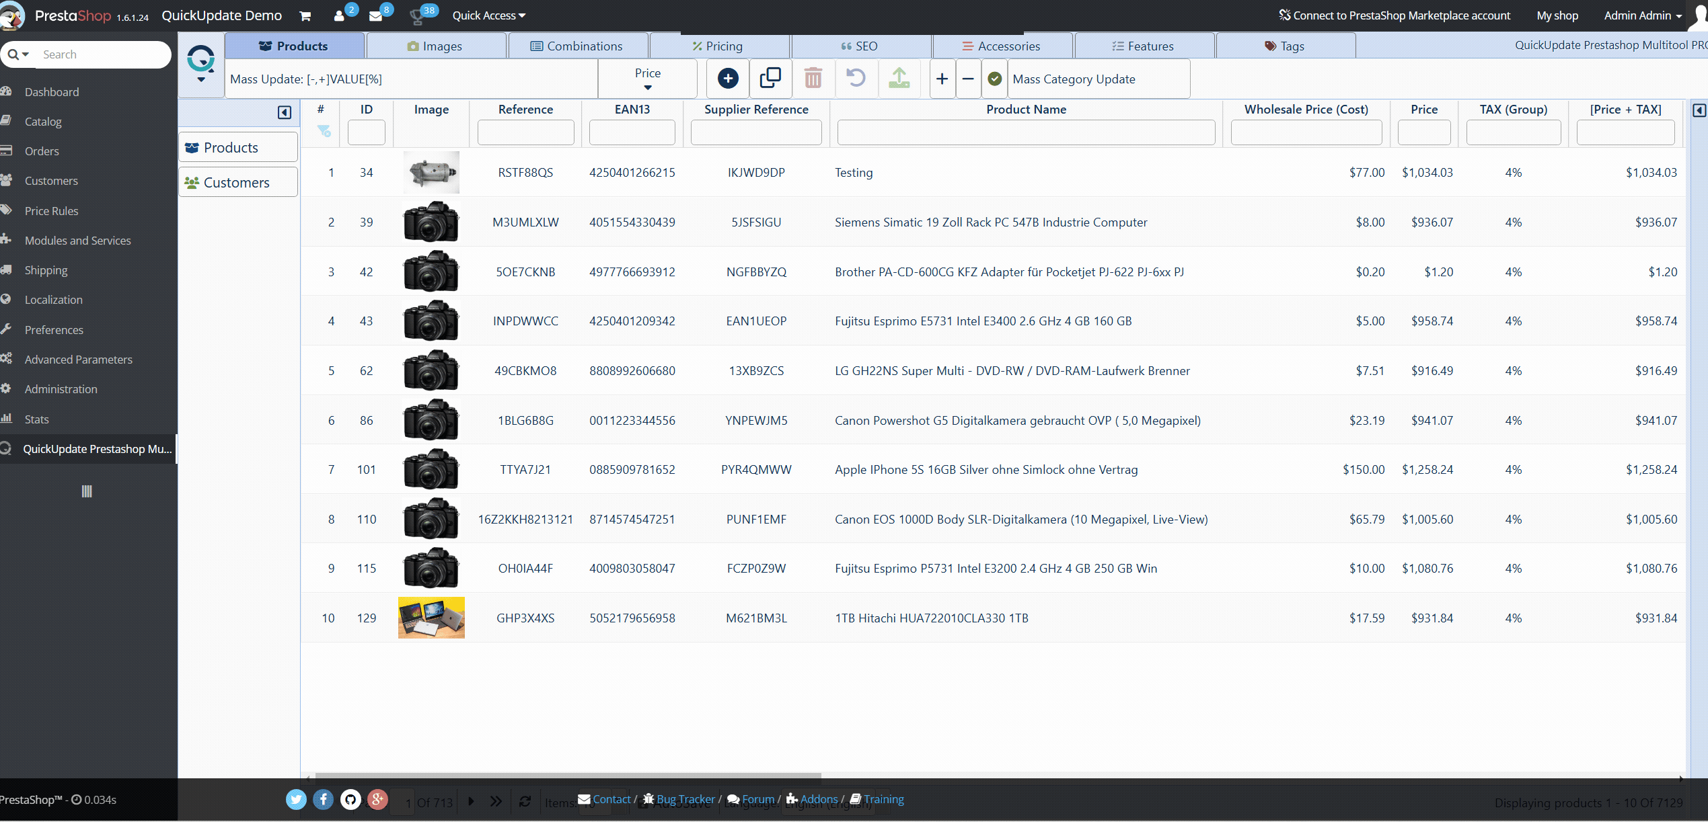Switch to the Combinations tab
Image resolution: width=1708 pixels, height=822 pixels.
click(x=577, y=46)
